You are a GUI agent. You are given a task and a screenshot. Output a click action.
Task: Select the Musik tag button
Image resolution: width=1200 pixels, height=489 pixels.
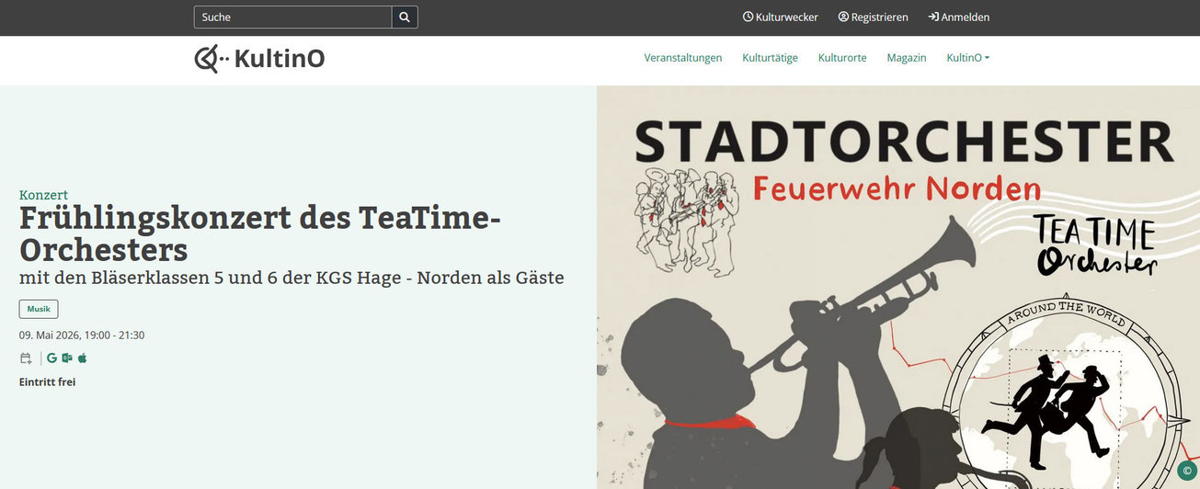point(39,310)
